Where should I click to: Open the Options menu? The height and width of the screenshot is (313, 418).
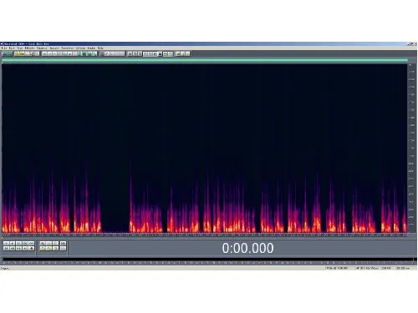(80, 48)
